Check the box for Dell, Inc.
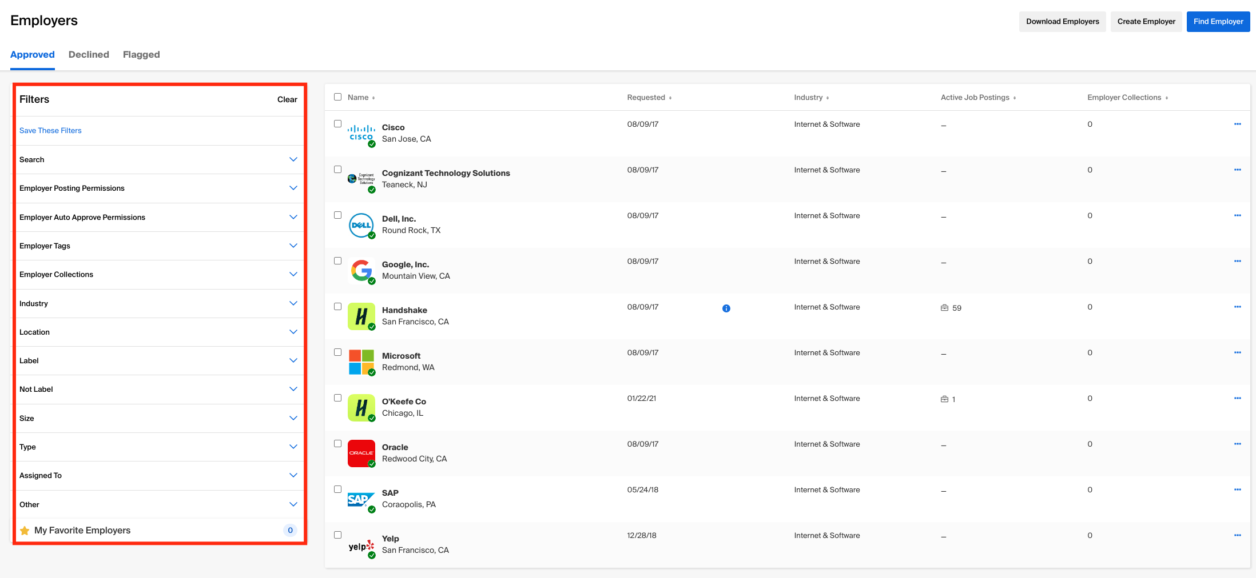This screenshot has height=578, width=1256. (x=337, y=215)
